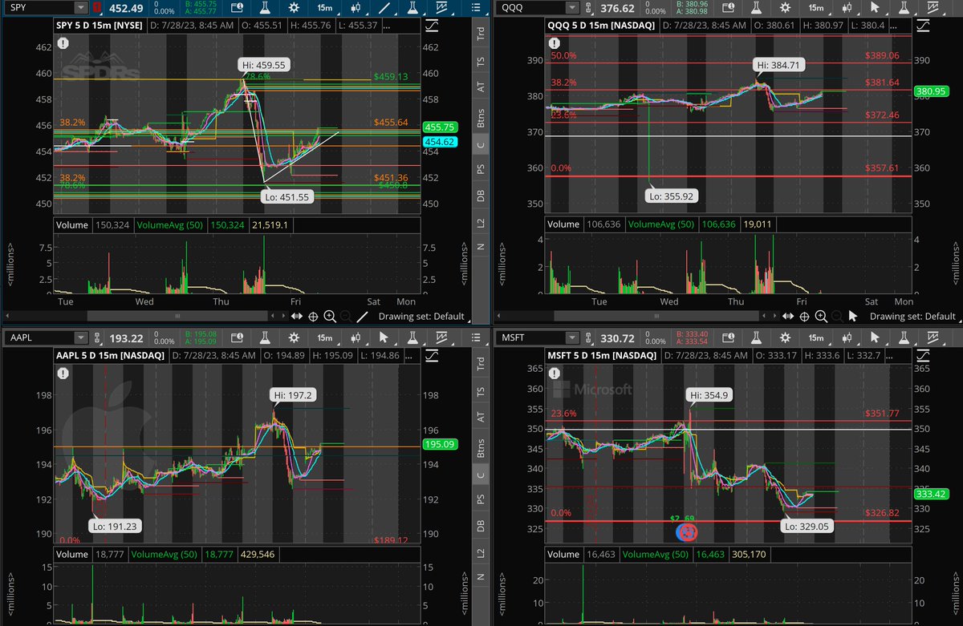Click the MSFT earnings marker icon on chart
Image resolution: width=963 pixels, height=626 pixels.
point(687,531)
